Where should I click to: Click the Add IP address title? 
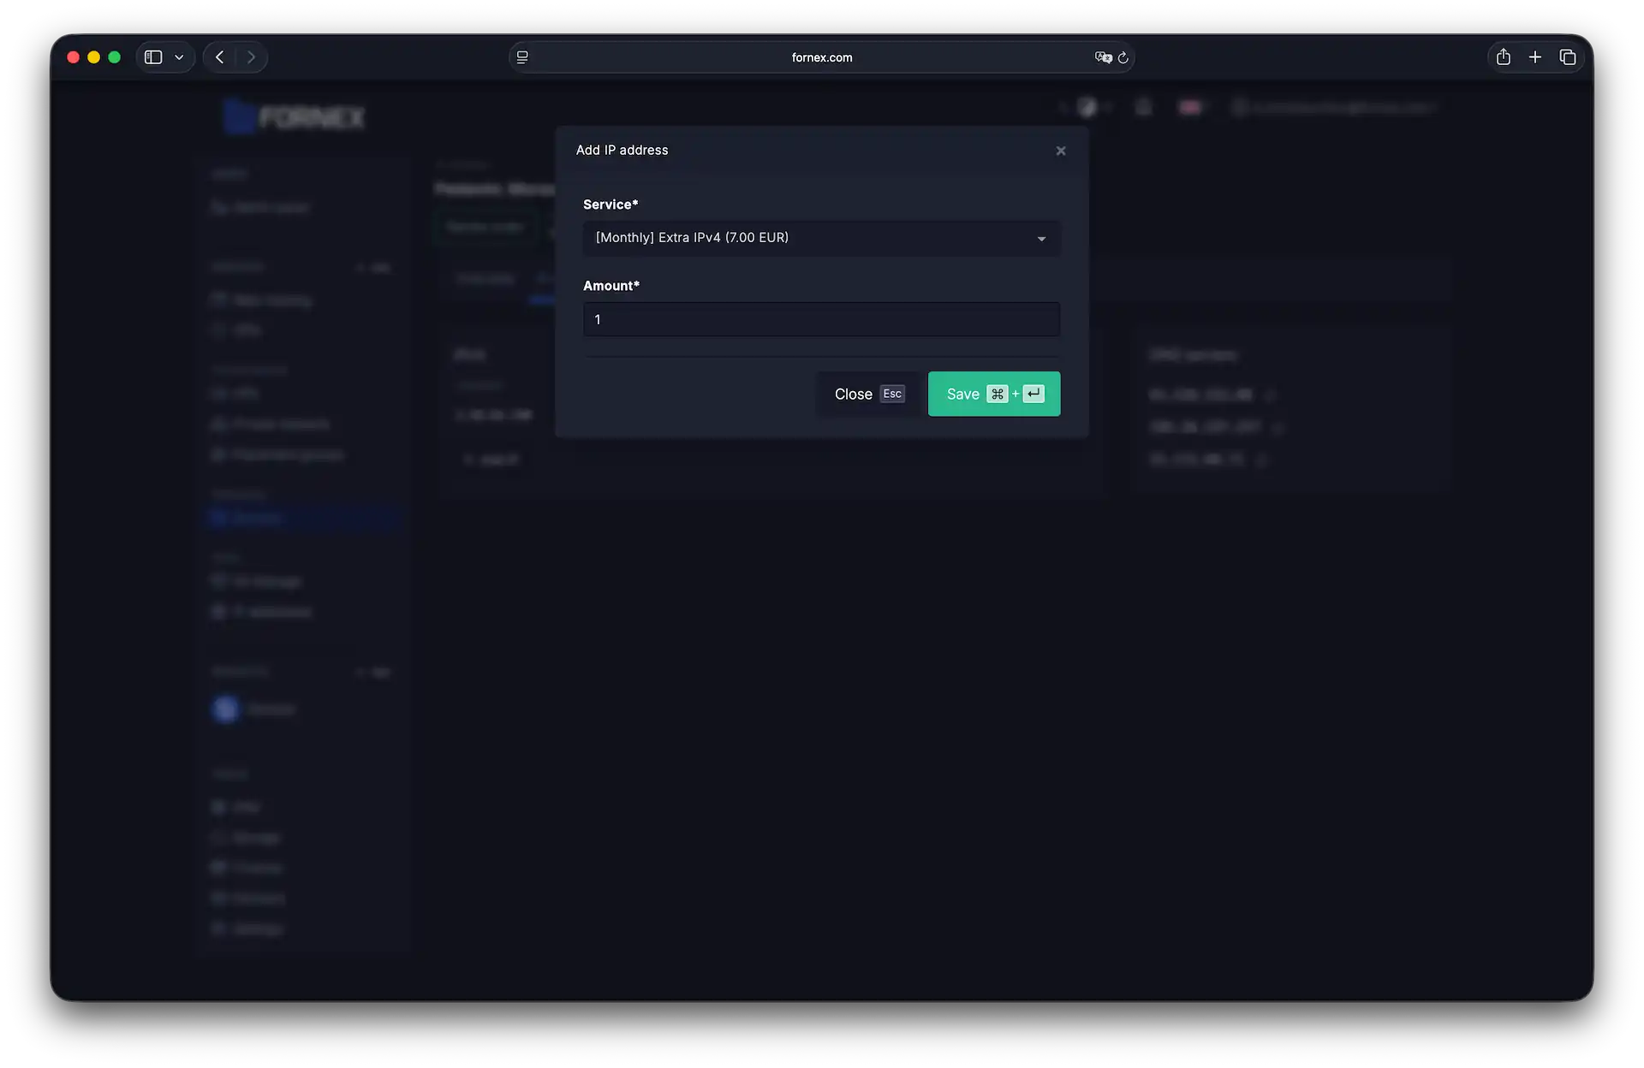[622, 150]
